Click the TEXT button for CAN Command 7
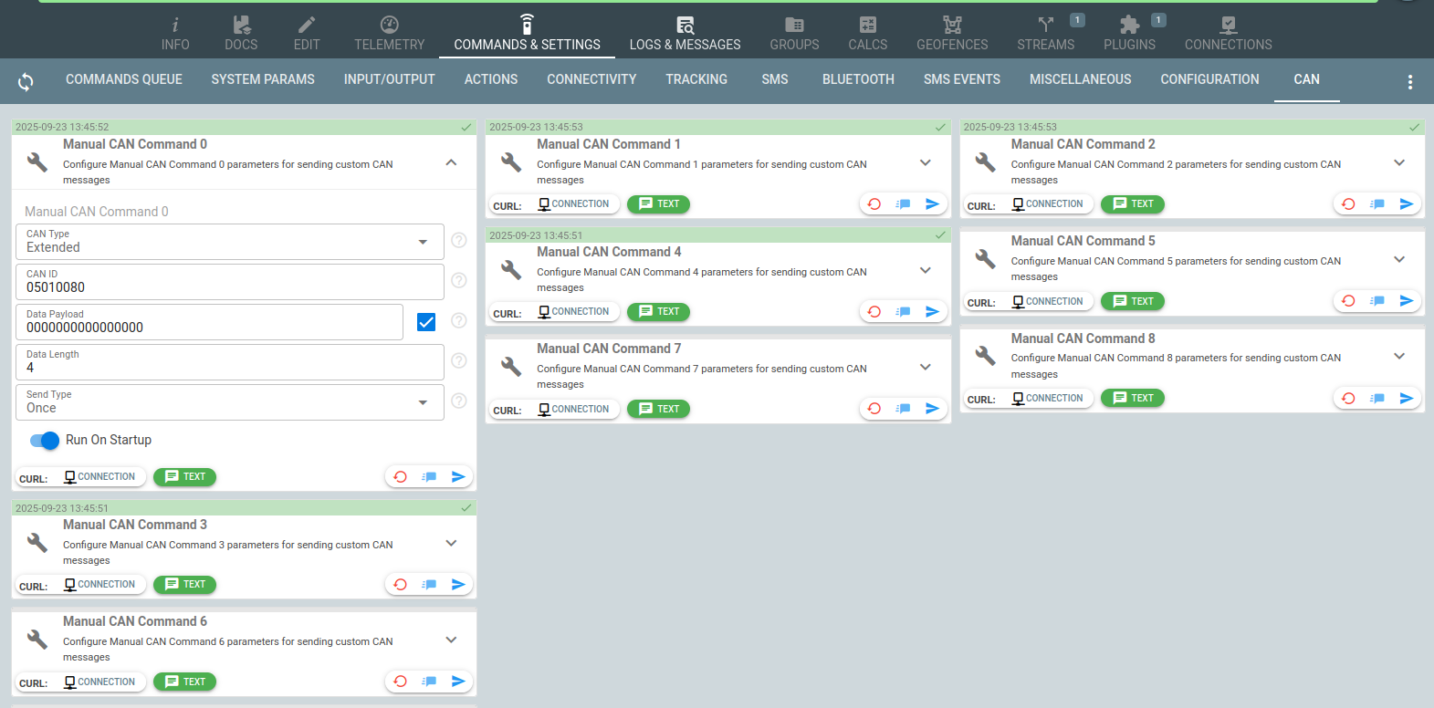The image size is (1434, 708). click(x=658, y=410)
